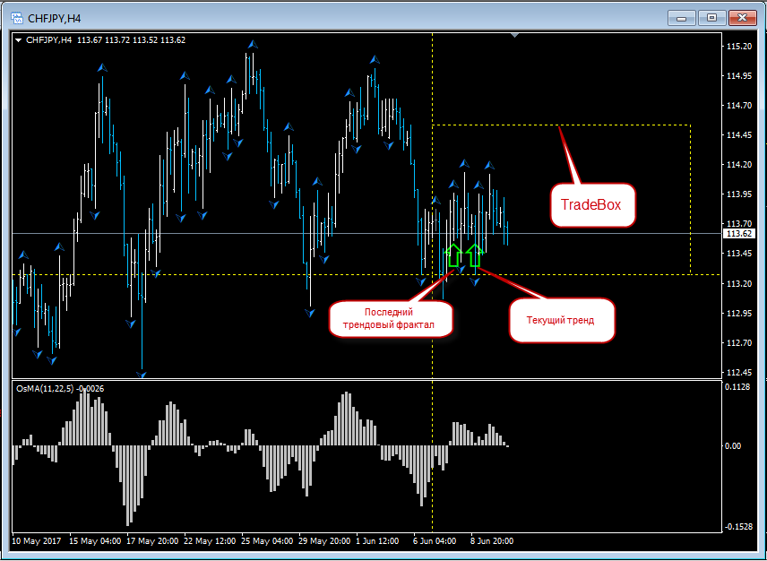This screenshot has height=561, width=767.
Task: Click the 29 May 20:00 time label
Action: pos(324,541)
